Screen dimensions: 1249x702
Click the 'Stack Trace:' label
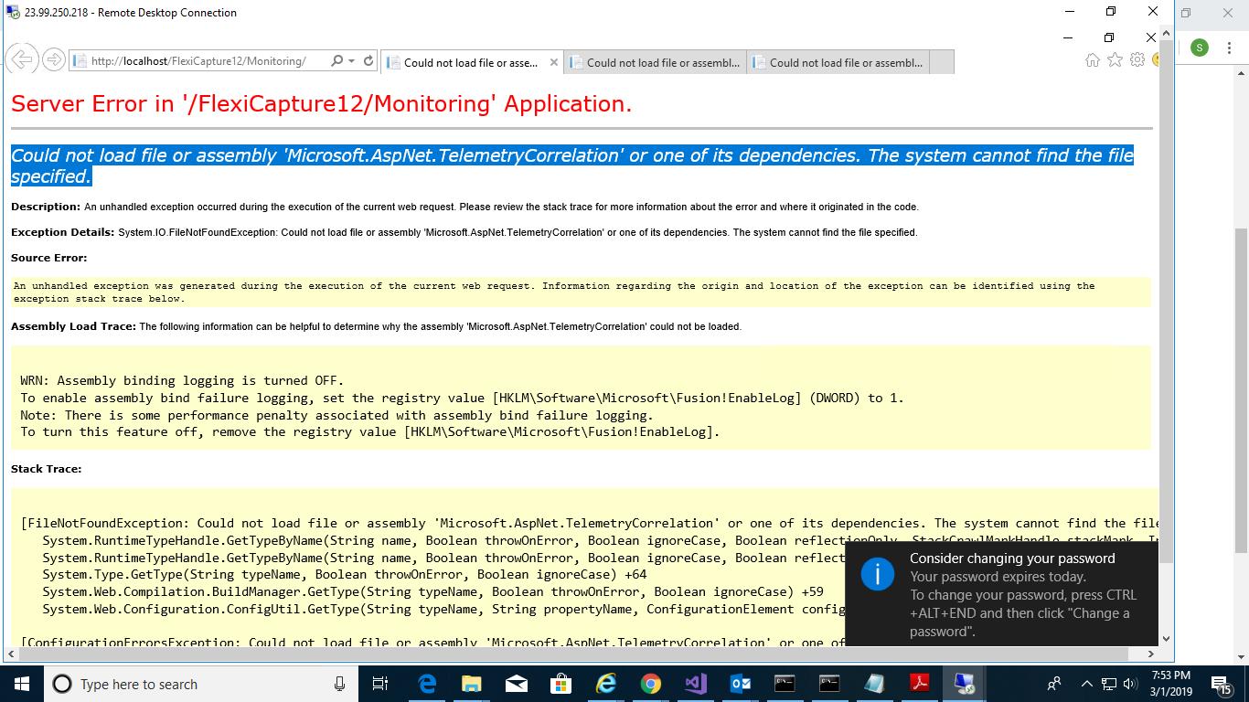[x=46, y=469]
